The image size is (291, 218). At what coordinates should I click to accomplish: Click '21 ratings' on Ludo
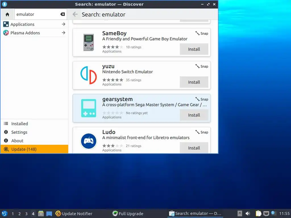[134, 146]
